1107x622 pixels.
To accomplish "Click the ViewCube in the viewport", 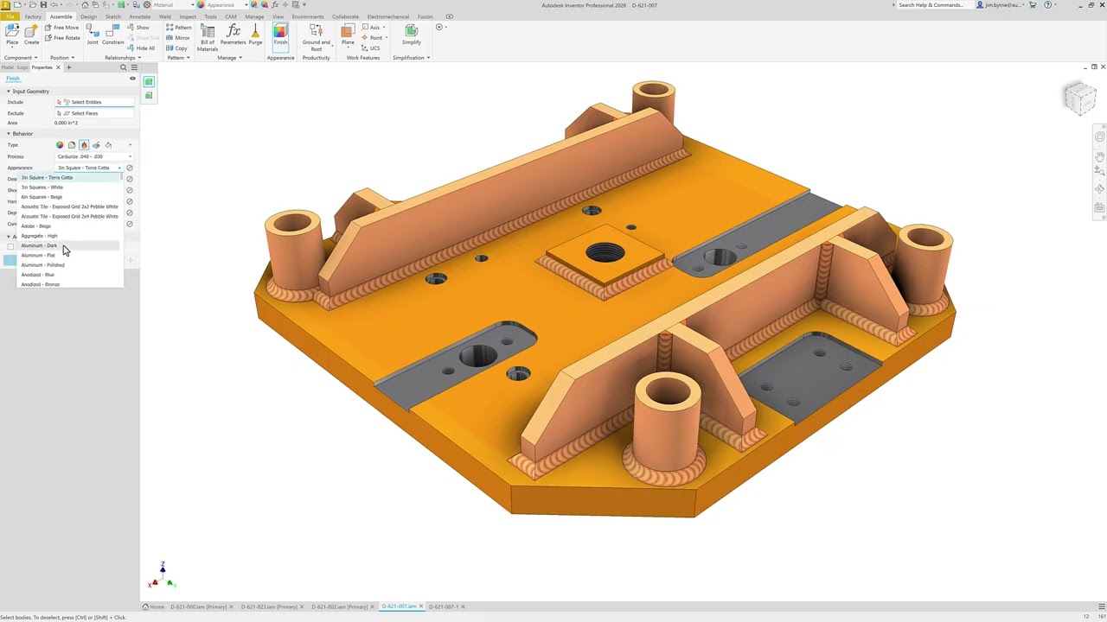I will click(1079, 98).
